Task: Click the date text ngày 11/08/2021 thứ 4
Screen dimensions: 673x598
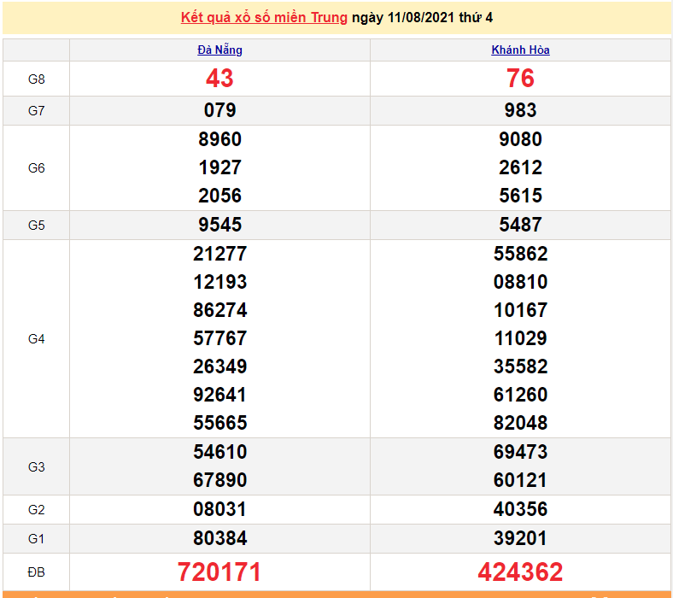Action: coord(422,18)
